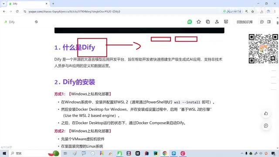Bookmark this page with the star icon
This screenshot has height=157, width=279.
tap(252, 11)
